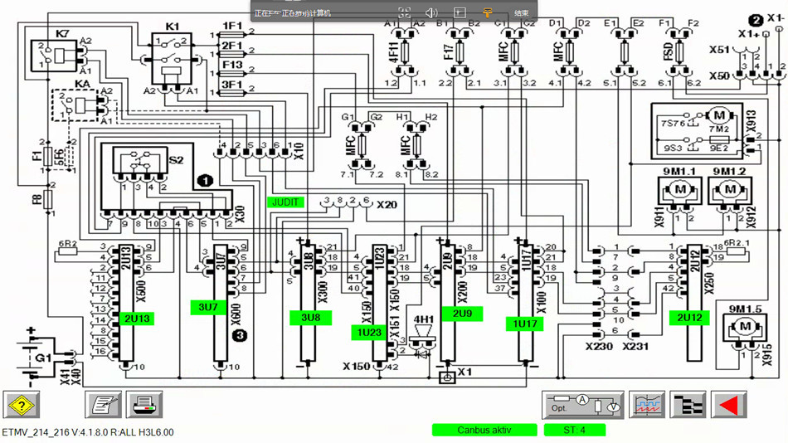This screenshot has width=788, height=443.
Task: Open the Opt. measurement circuit button
Action: [583, 405]
